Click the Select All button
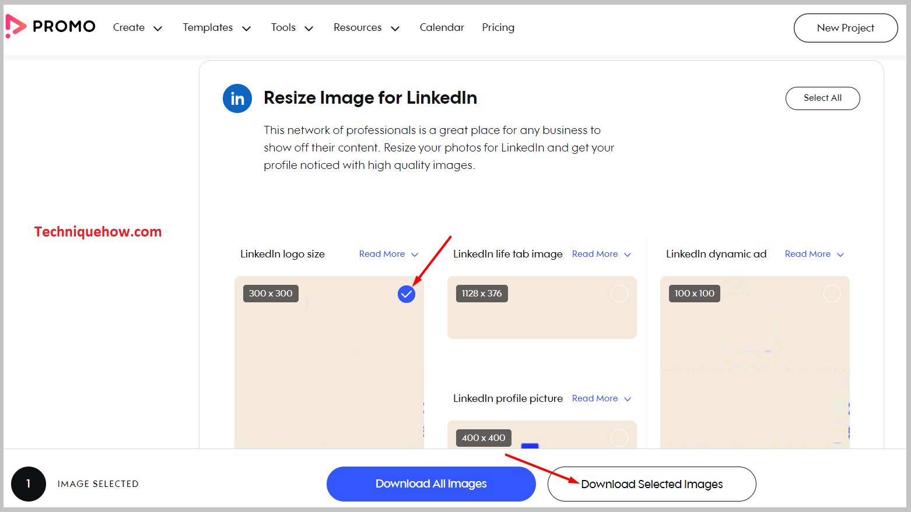Viewport: 911px width, 512px height. click(x=822, y=98)
